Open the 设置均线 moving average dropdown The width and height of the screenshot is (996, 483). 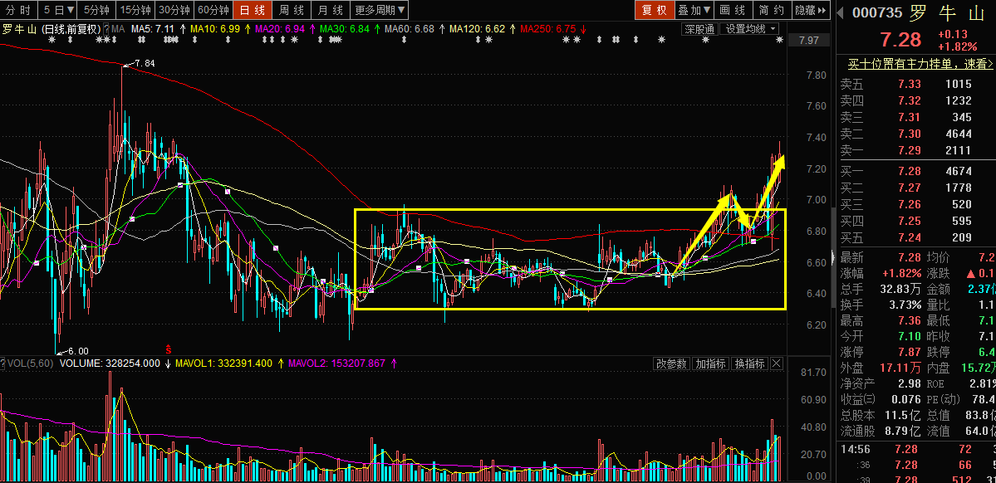pos(750,29)
